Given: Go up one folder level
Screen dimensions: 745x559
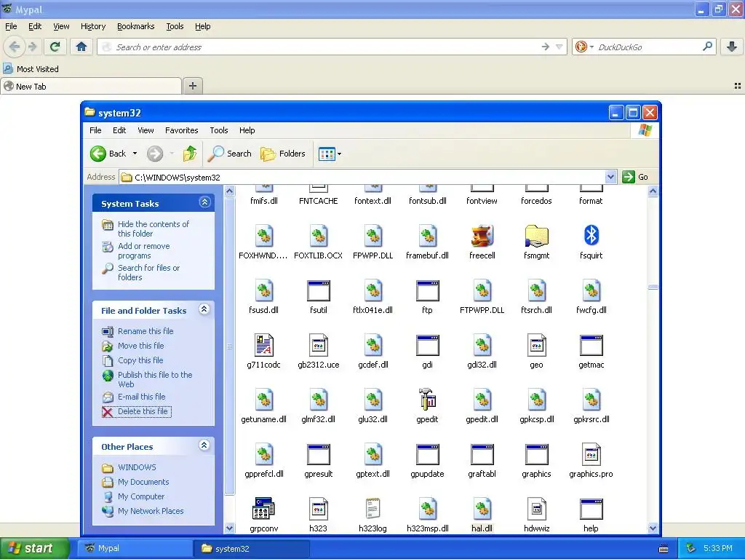Looking at the screenshot, I should point(190,154).
